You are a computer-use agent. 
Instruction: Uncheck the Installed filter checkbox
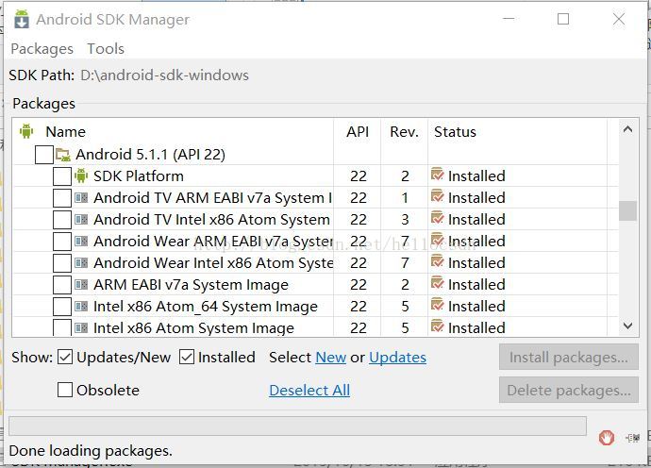187,357
